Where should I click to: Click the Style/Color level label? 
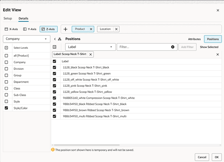[21, 108]
